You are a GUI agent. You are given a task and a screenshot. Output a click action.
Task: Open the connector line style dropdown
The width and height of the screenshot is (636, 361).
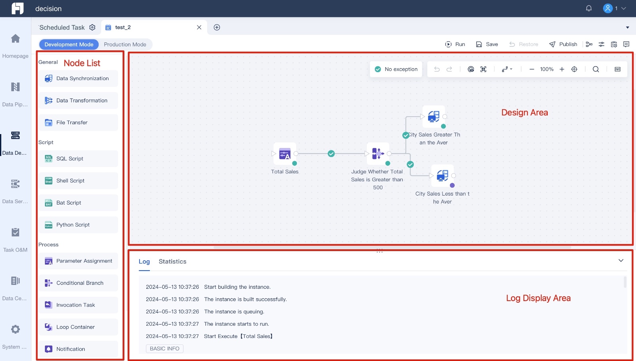point(507,69)
